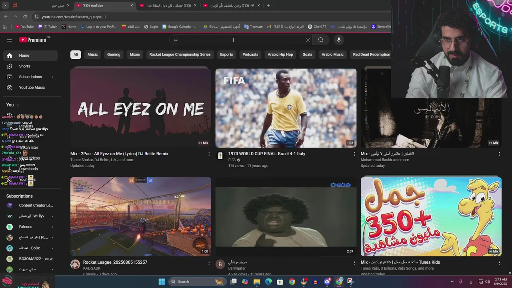The image size is (512, 288).
Task: Reload the page with browser refresh
Action: [25, 17]
